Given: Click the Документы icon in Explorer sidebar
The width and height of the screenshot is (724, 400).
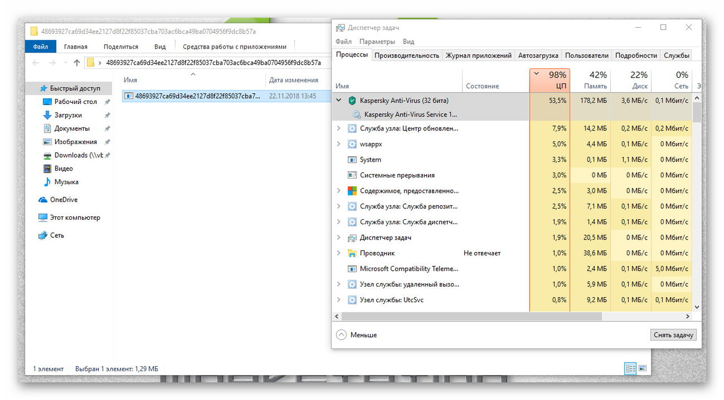Looking at the screenshot, I should pyautogui.click(x=48, y=128).
